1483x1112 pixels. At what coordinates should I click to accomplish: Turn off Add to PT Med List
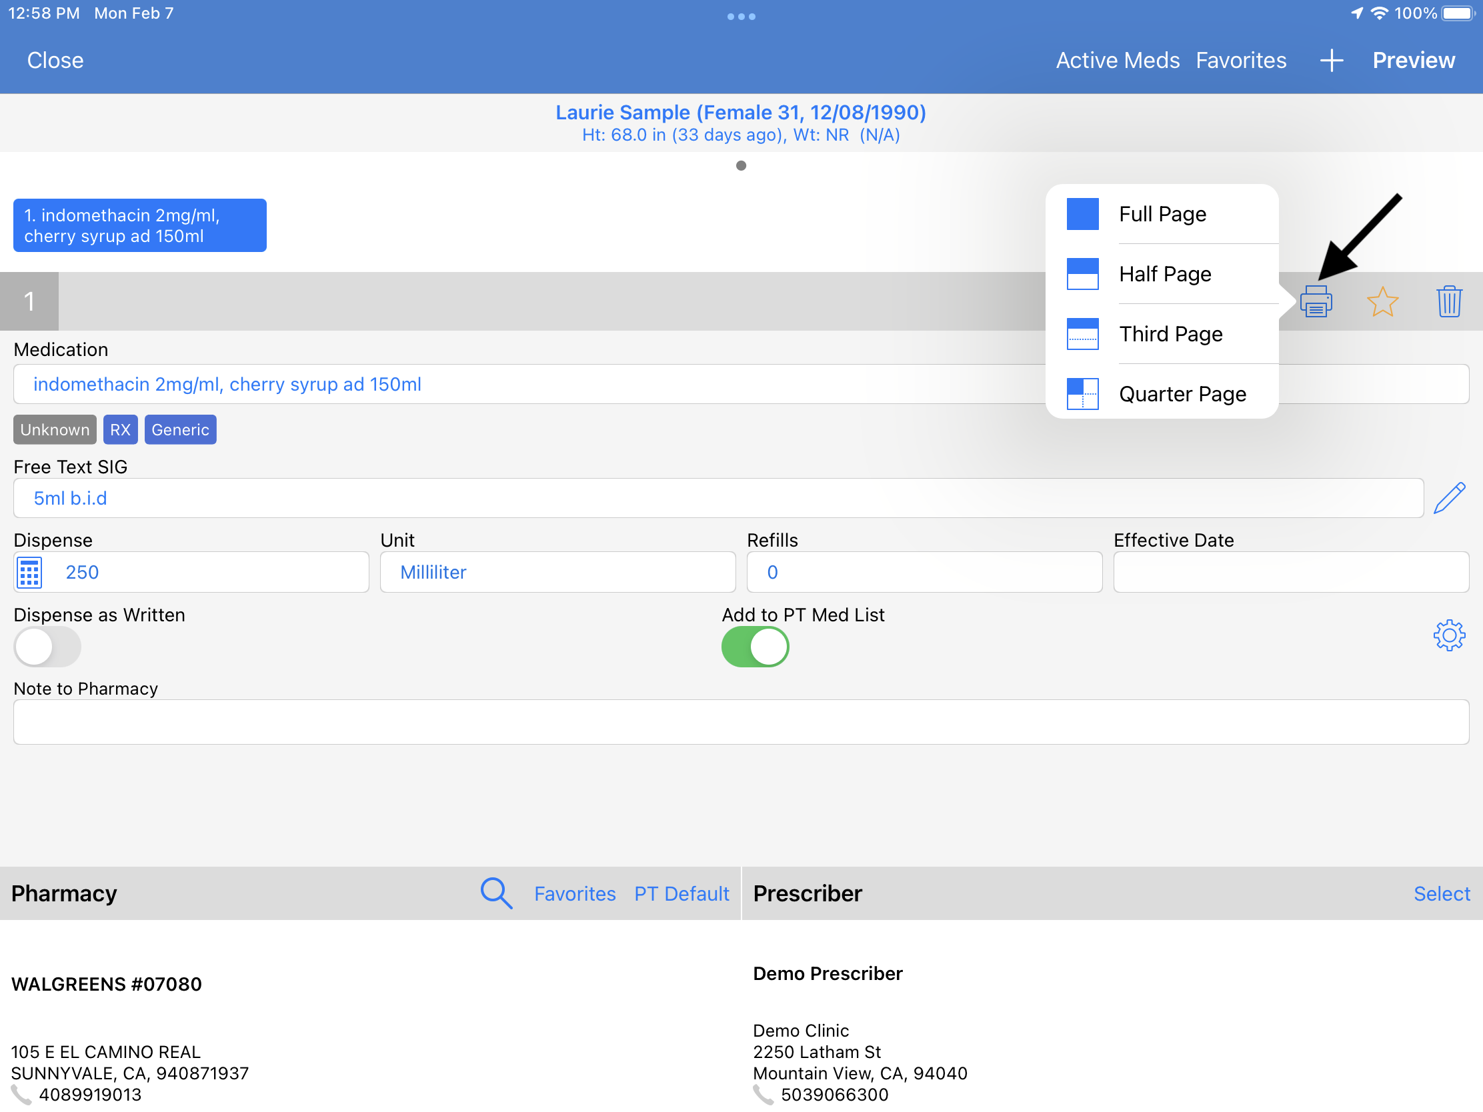pos(755,647)
